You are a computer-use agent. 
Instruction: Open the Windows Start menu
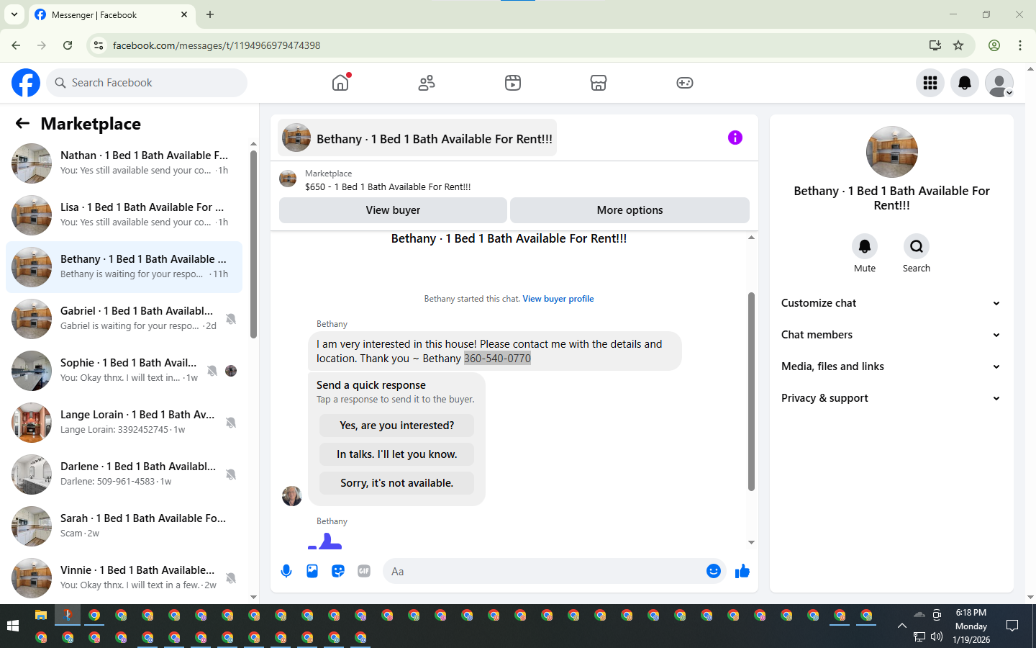pos(12,626)
